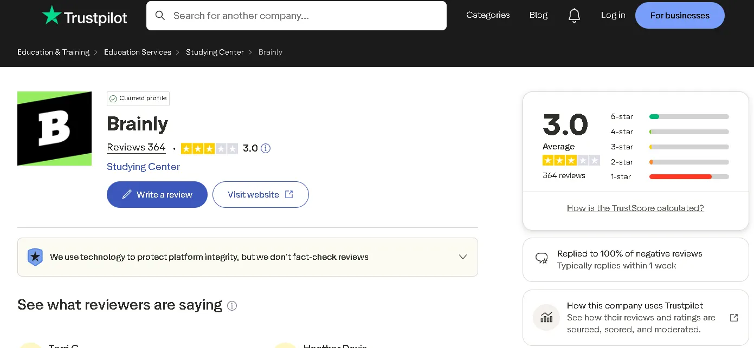The image size is (754, 348).
Task: Click the 1-star rating bar
Action: [x=689, y=176]
